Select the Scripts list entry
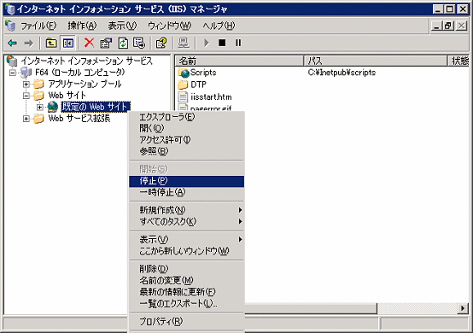This screenshot has width=473, height=333. 203,73
